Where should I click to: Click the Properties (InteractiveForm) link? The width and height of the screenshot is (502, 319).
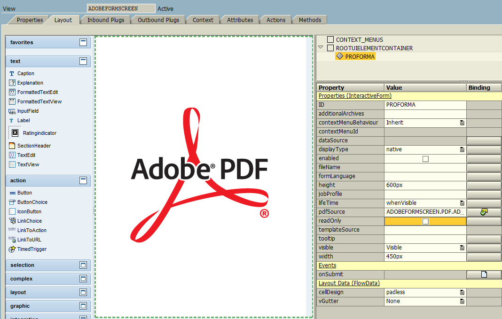pyautogui.click(x=355, y=96)
